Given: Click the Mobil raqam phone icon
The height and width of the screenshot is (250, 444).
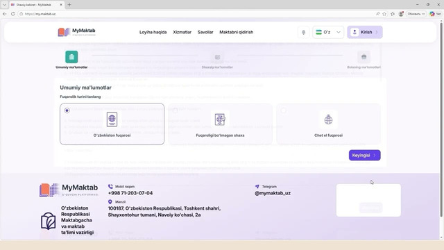Looking at the screenshot, I should tap(110, 186).
